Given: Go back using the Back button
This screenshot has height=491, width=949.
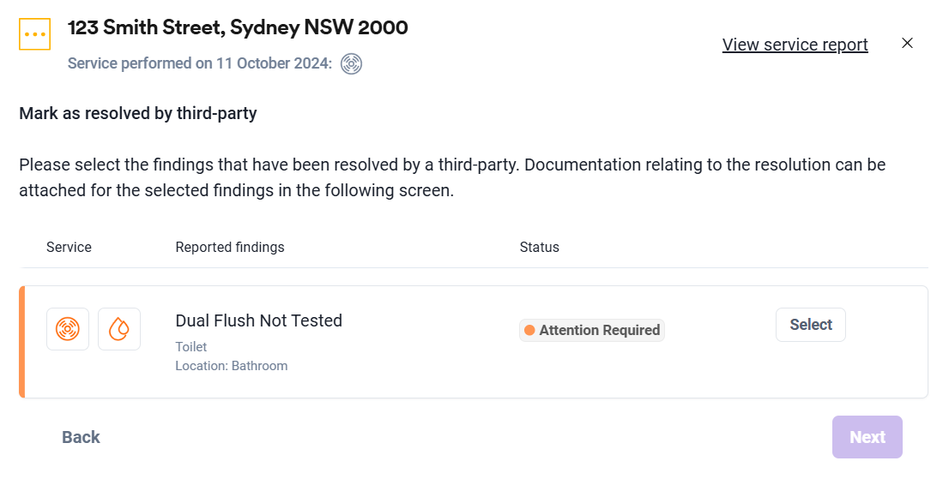Looking at the screenshot, I should pyautogui.click(x=82, y=437).
